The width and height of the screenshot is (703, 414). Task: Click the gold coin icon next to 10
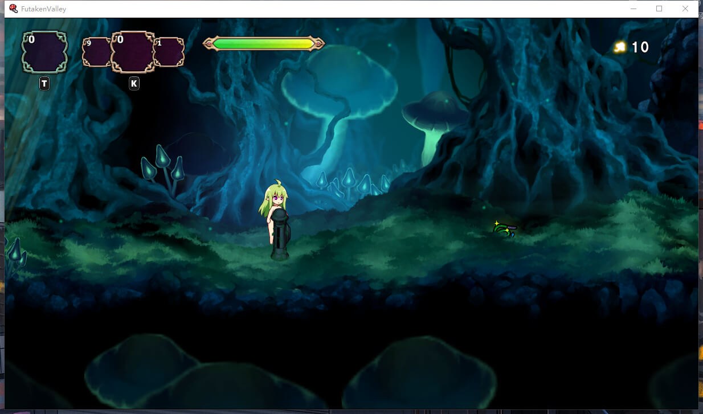tap(620, 47)
